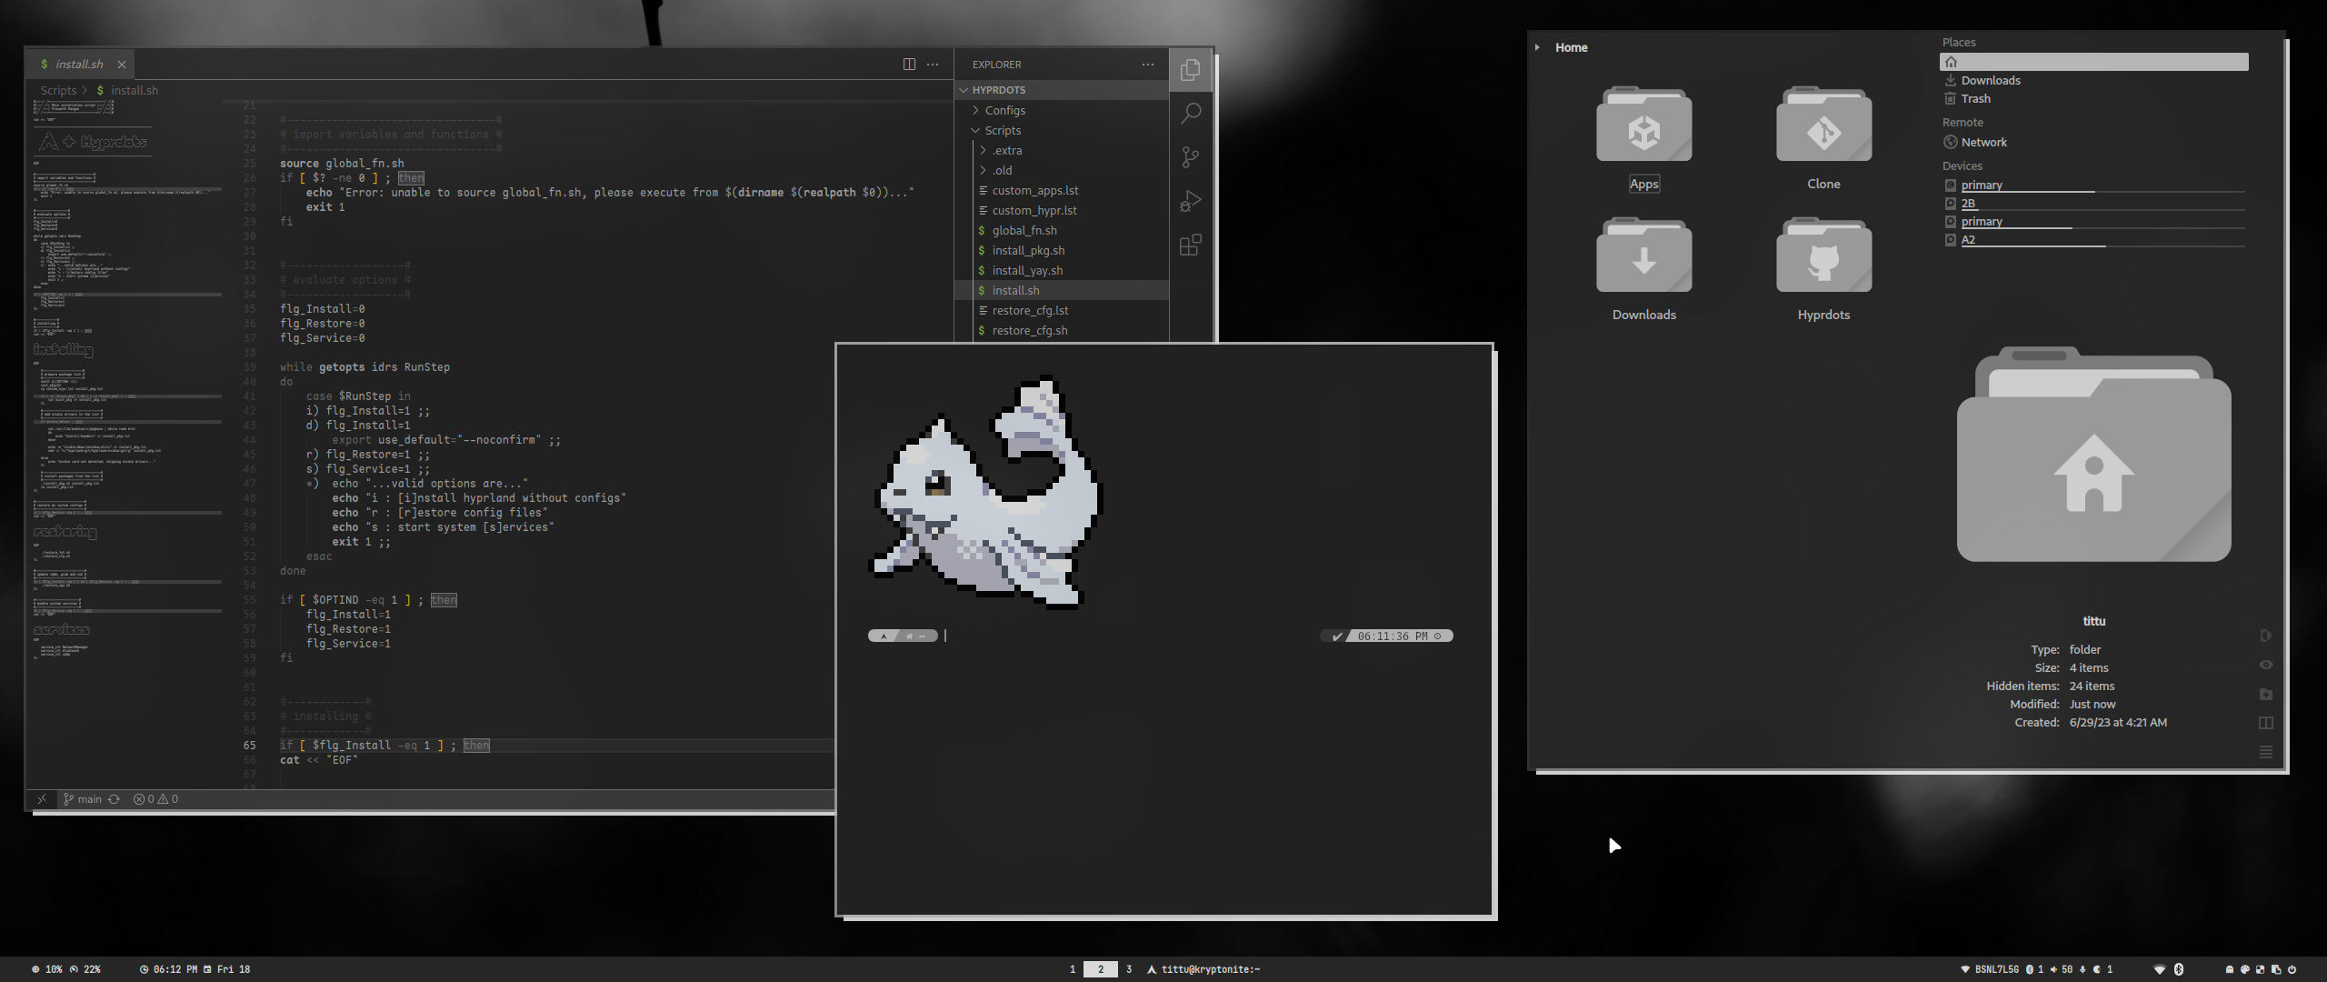Open Extensions view in activity bar
Screen dimensions: 2327x982
tap(1190, 245)
